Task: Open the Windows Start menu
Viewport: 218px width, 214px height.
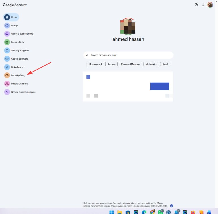Action: (111, 212)
